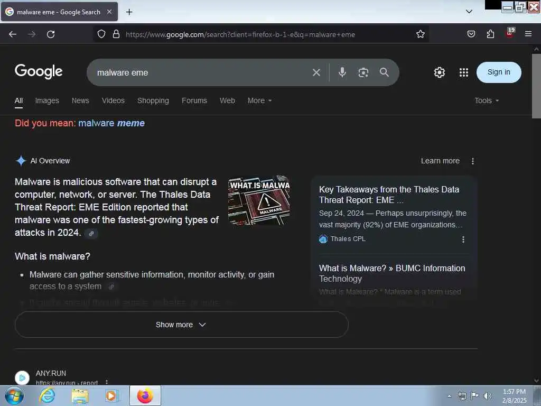Follow the suggested malware meme link

point(111,123)
